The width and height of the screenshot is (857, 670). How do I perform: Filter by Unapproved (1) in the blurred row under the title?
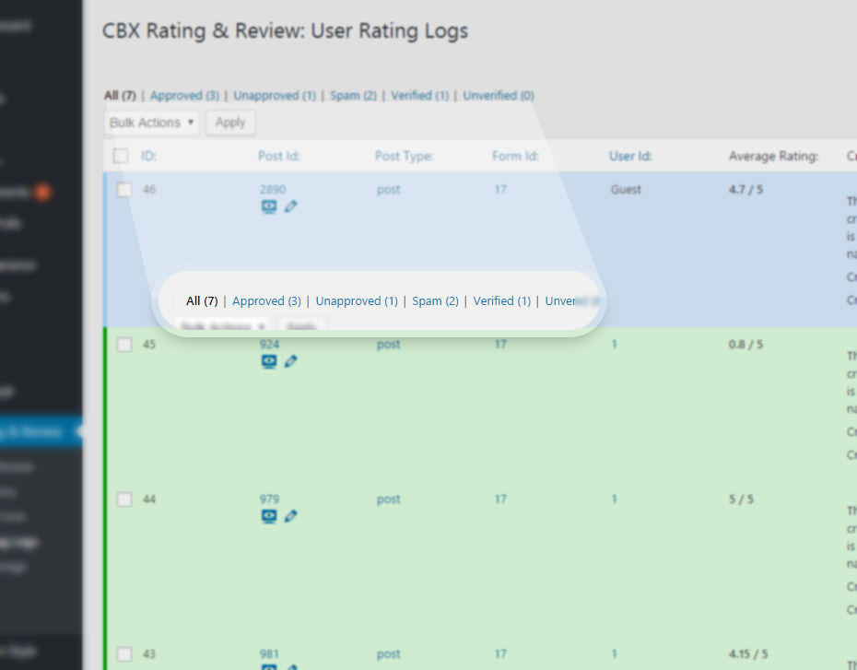tap(275, 96)
